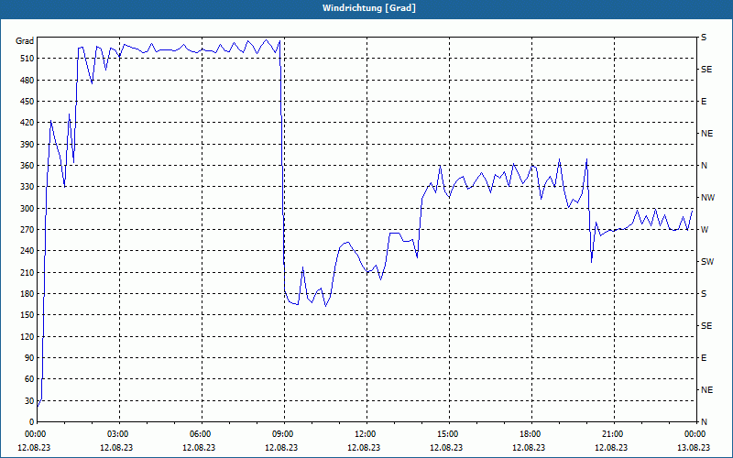Click the chart title 'Windrichtung [Grad]'
The height and width of the screenshot is (458, 733).
(369, 8)
